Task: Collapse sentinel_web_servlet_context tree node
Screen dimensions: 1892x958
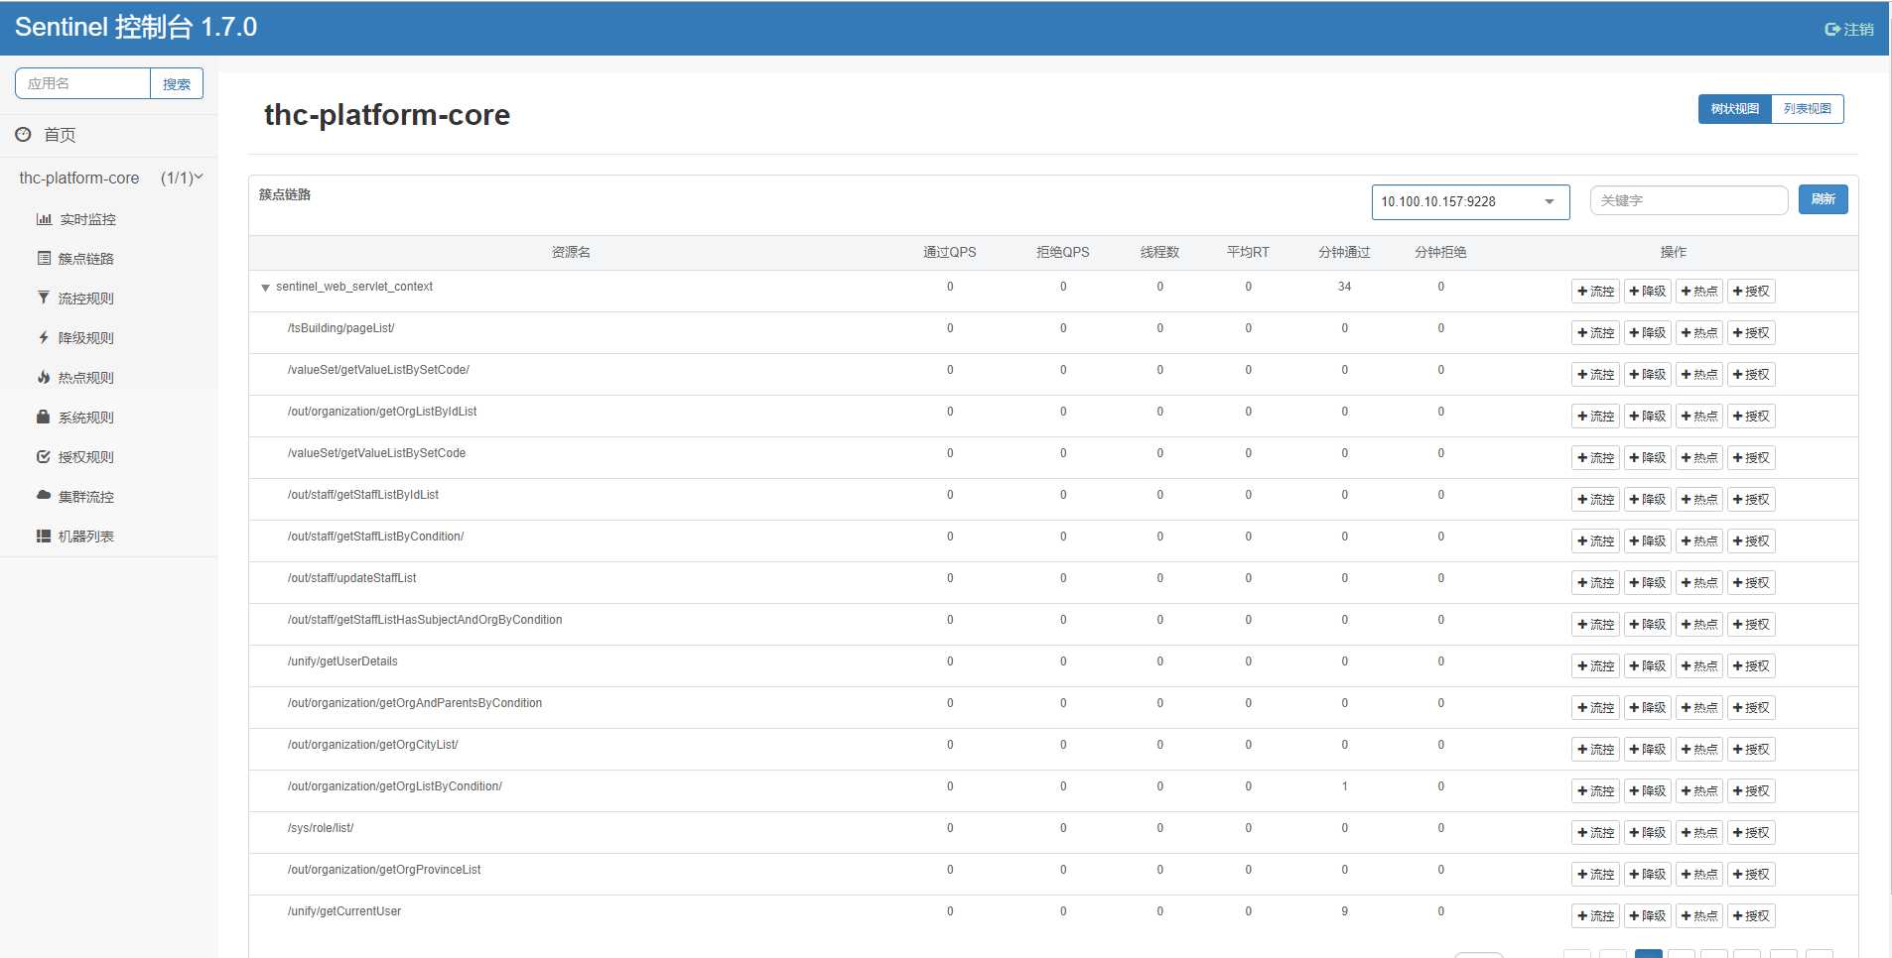Action: click(x=265, y=288)
